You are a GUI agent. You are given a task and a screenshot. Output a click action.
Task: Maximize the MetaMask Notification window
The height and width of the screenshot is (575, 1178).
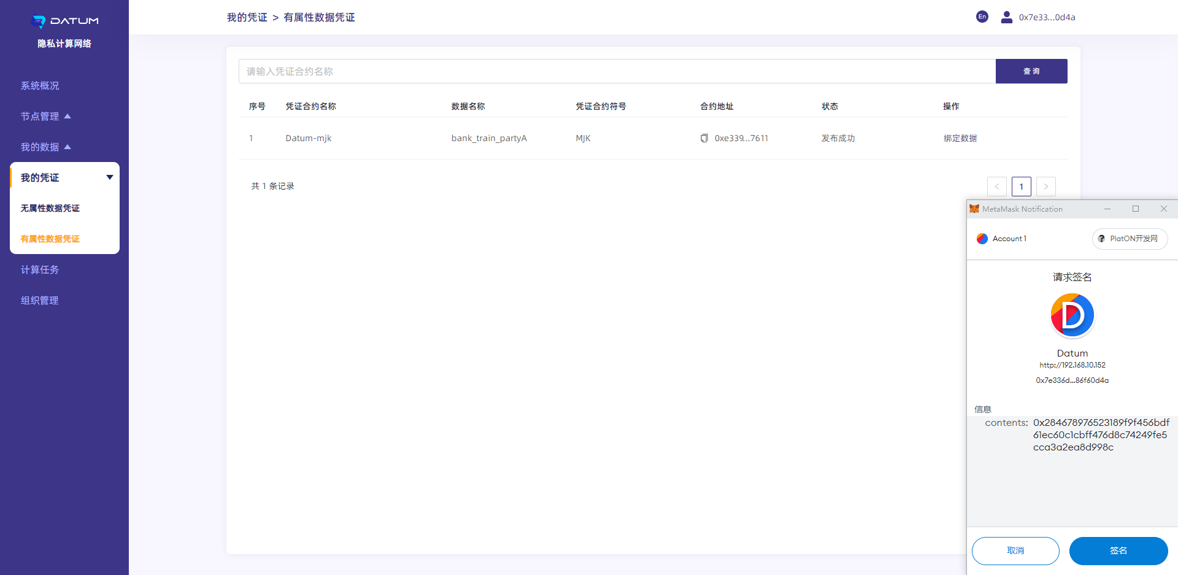coord(1136,209)
